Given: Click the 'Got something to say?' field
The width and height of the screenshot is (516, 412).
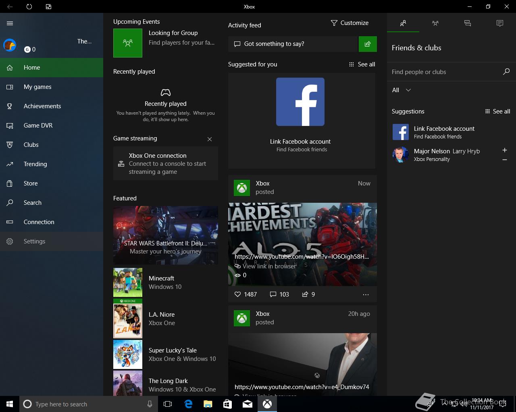Looking at the screenshot, I should click(293, 44).
